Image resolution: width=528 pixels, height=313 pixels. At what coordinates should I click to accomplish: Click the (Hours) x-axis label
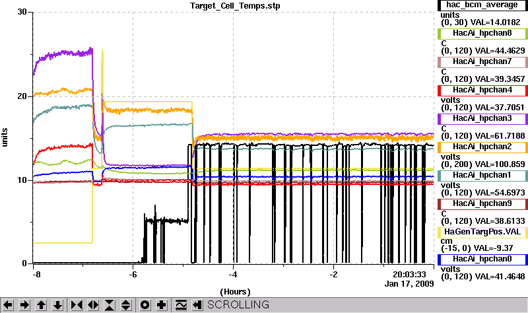(235, 292)
